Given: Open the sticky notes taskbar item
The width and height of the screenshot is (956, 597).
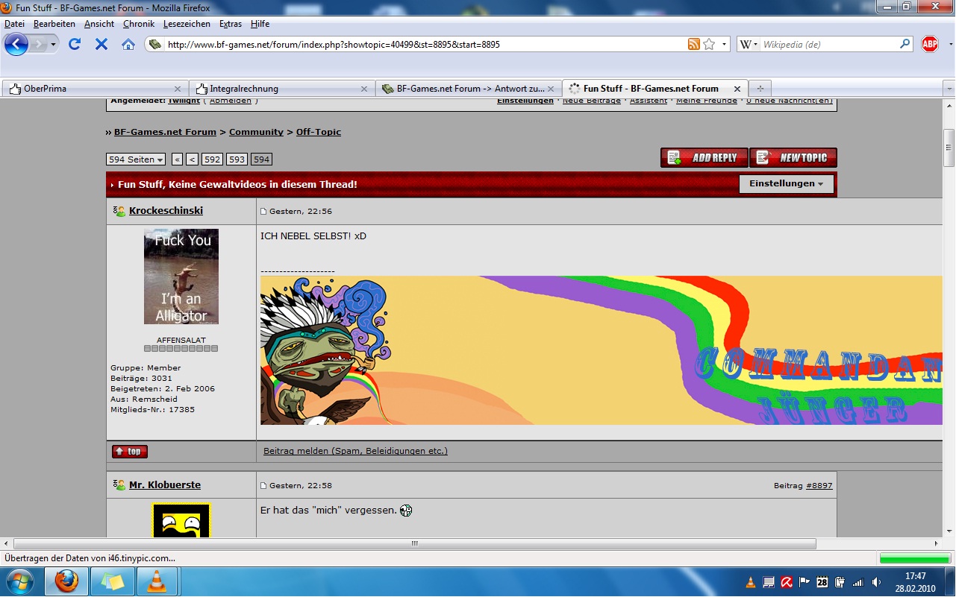Looking at the screenshot, I should pos(113,581).
